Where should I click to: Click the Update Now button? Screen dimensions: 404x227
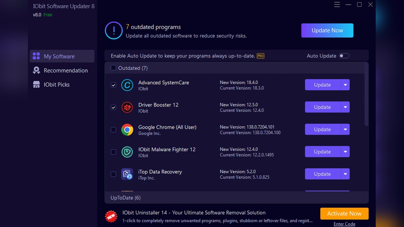pyautogui.click(x=327, y=30)
